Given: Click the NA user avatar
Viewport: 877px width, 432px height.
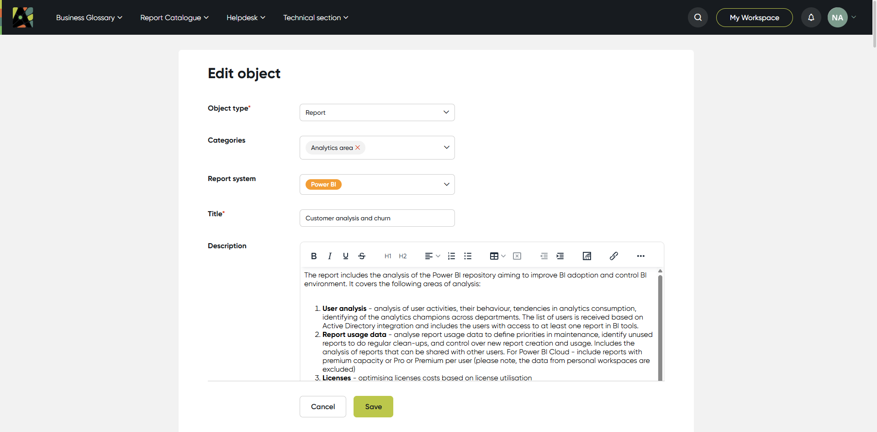Looking at the screenshot, I should tap(838, 17).
